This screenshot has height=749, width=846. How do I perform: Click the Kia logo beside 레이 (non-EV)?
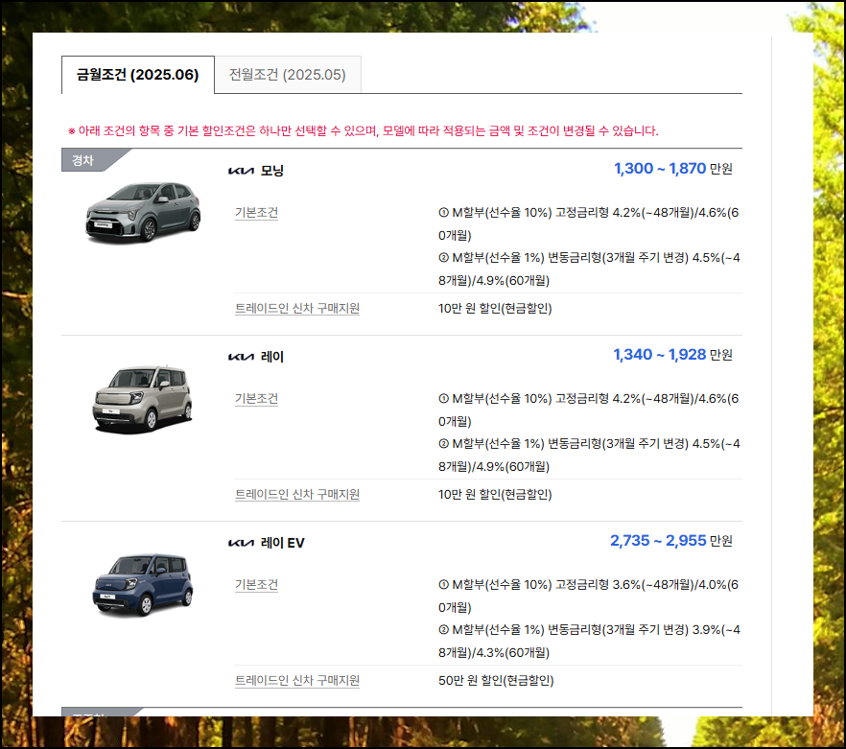(x=241, y=357)
